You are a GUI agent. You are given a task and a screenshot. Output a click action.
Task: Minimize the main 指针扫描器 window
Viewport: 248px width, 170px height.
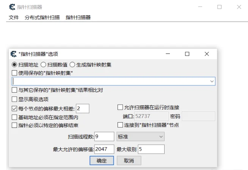click(200, 7)
